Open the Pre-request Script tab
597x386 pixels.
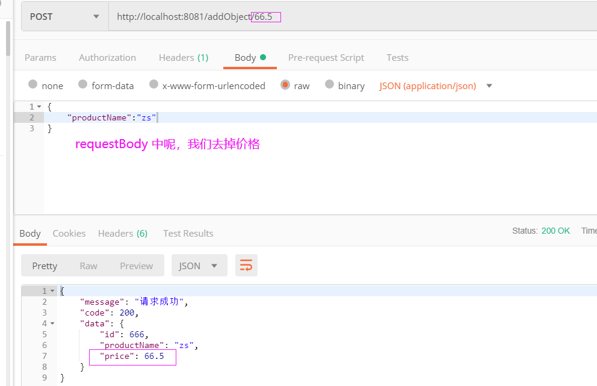[326, 57]
